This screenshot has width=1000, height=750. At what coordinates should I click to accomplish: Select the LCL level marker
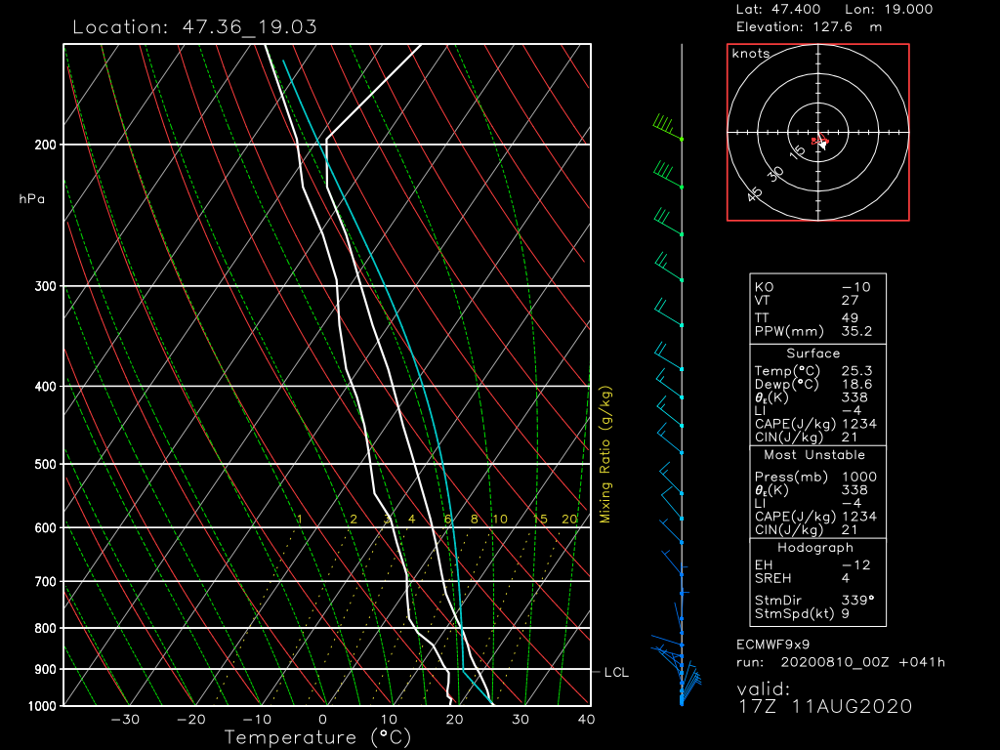tap(616, 673)
